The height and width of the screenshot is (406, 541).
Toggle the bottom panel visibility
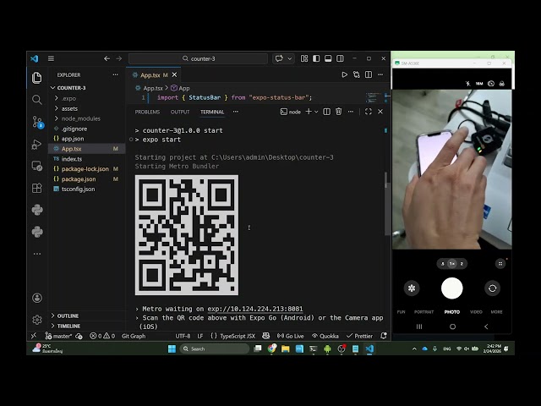328,58
